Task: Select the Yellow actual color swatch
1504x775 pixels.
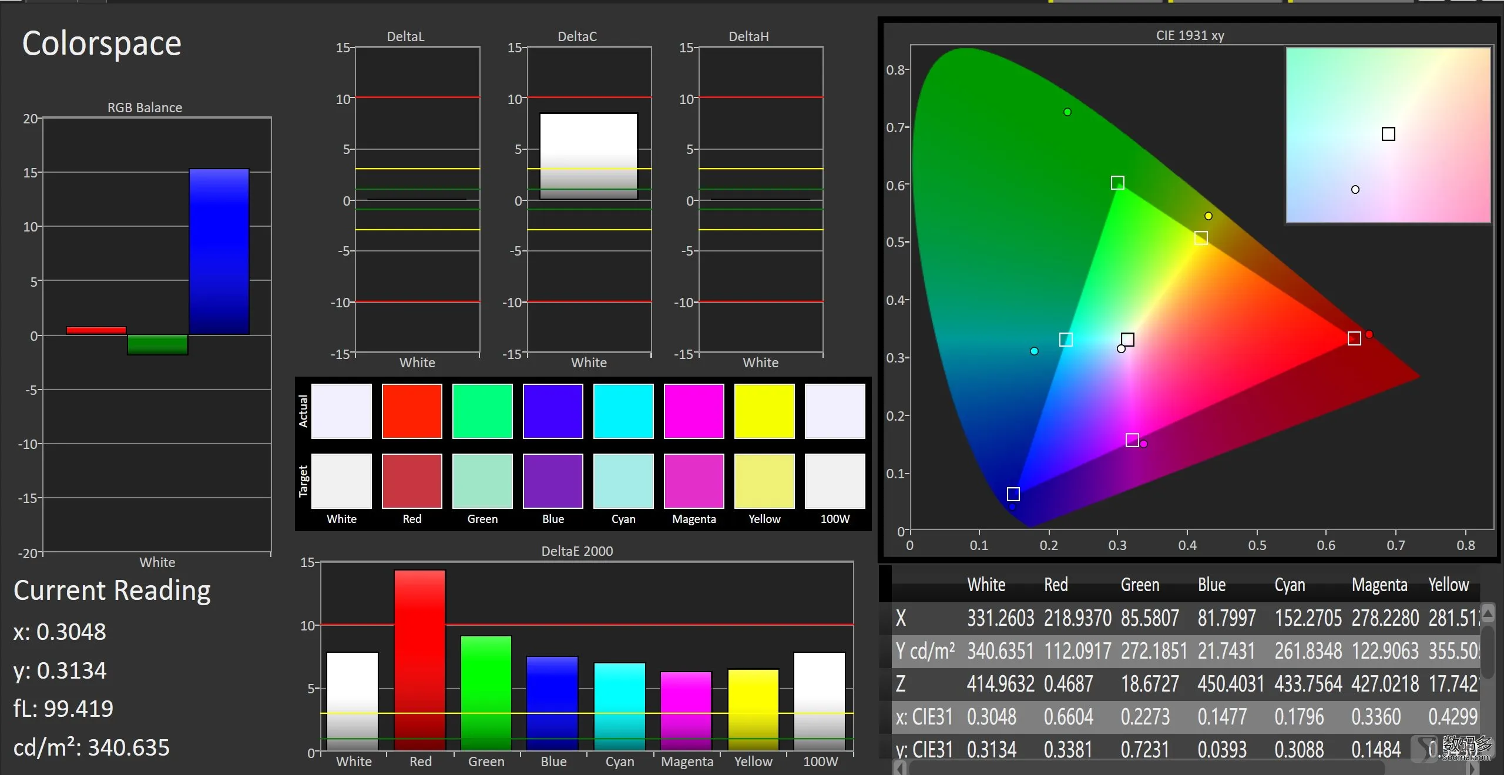Action: click(x=764, y=411)
